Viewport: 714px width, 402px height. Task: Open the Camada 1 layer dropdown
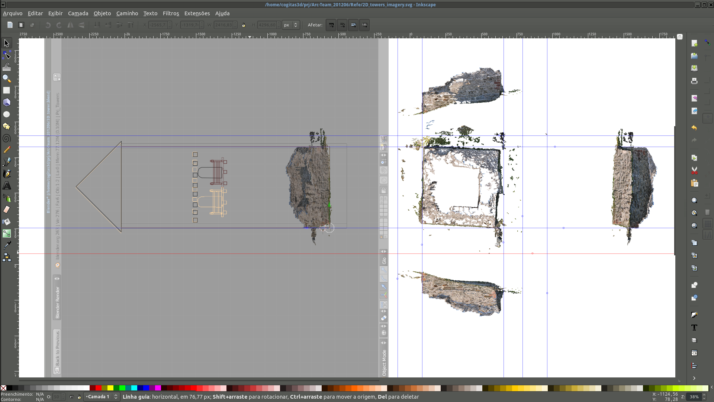101,397
